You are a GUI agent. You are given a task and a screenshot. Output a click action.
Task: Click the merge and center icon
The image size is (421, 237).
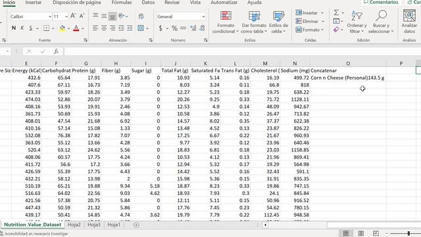141,28
